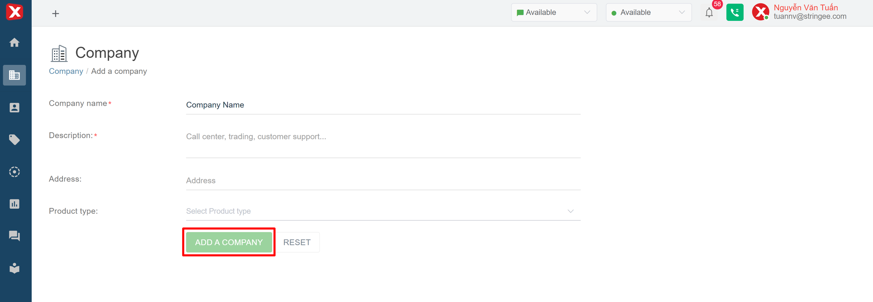Open the Company section sidebar icon
Viewport: 873px width, 302px height.
pos(14,75)
